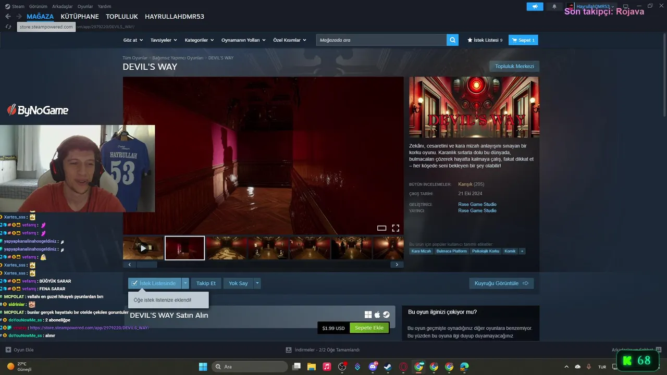Open Opera browser from taskbar
Viewport: 667px width, 375px height.
click(x=403, y=367)
